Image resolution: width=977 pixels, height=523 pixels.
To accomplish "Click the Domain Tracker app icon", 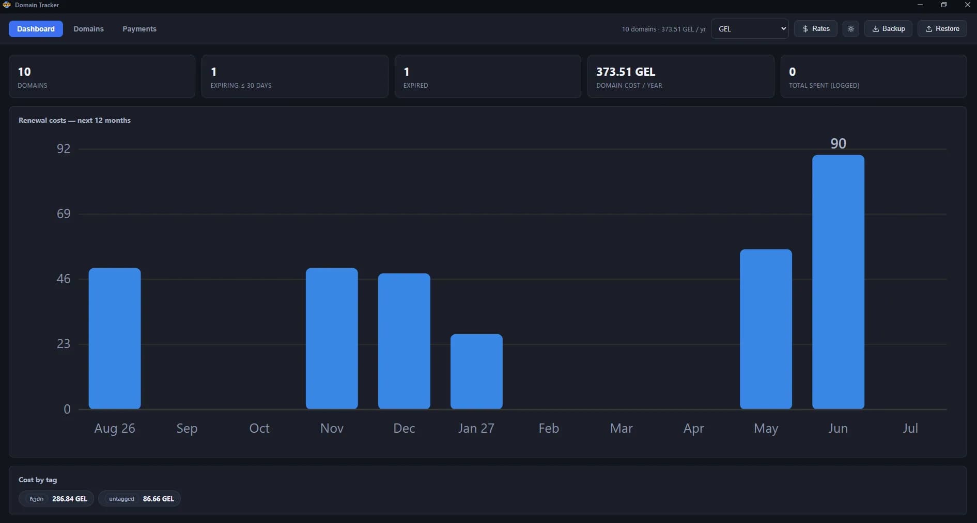I will 7,5.
